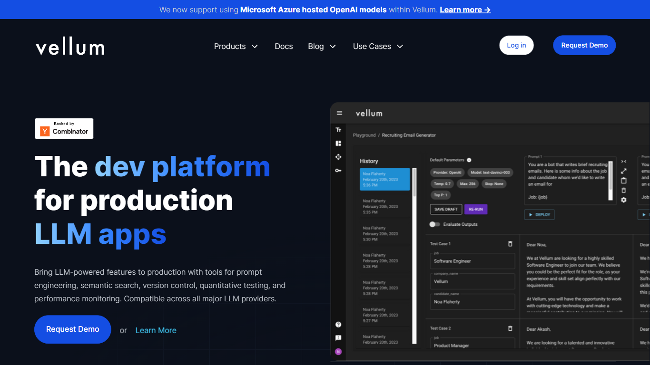The height and width of the screenshot is (365, 650).
Task: Open the Docs navigation item
Action: (x=284, y=46)
